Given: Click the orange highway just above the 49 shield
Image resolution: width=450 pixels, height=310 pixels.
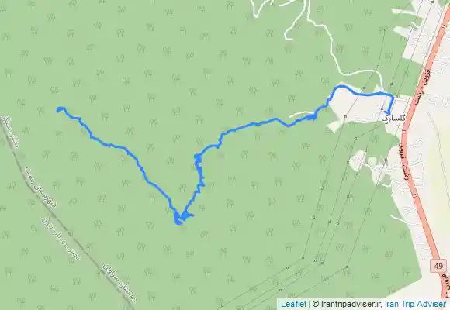Looking at the screenshot, I should (432, 246).
